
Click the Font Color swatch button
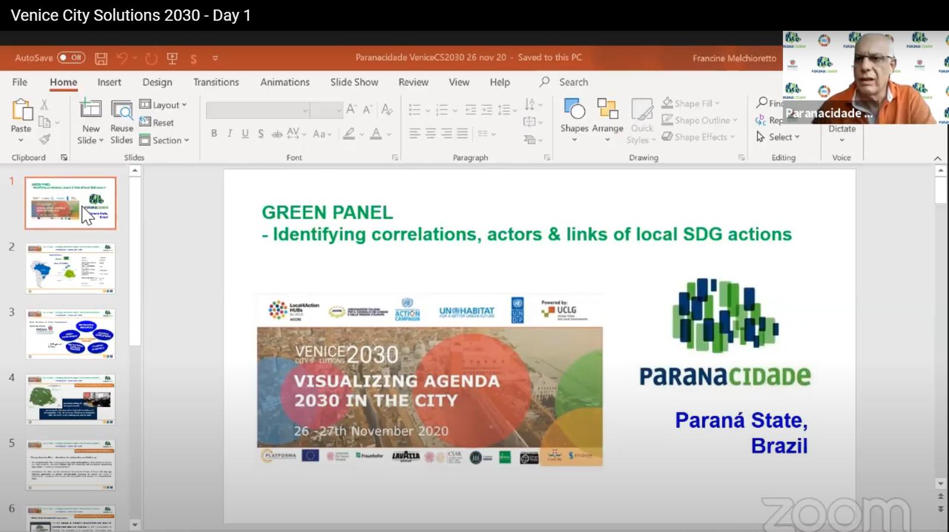(x=376, y=134)
